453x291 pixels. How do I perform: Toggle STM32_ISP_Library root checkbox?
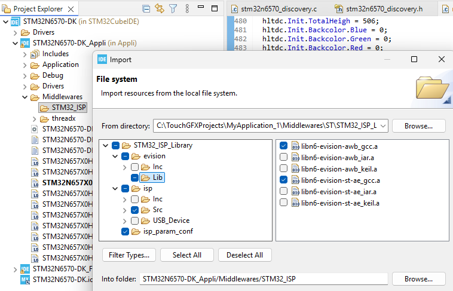coord(115,145)
